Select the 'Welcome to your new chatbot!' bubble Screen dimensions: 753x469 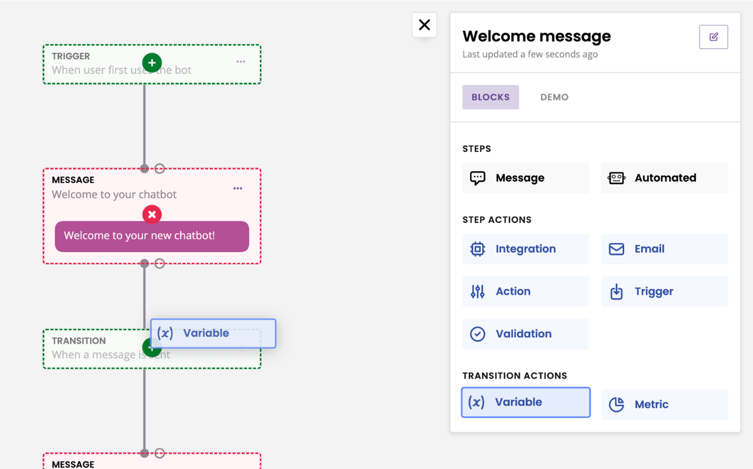point(152,237)
